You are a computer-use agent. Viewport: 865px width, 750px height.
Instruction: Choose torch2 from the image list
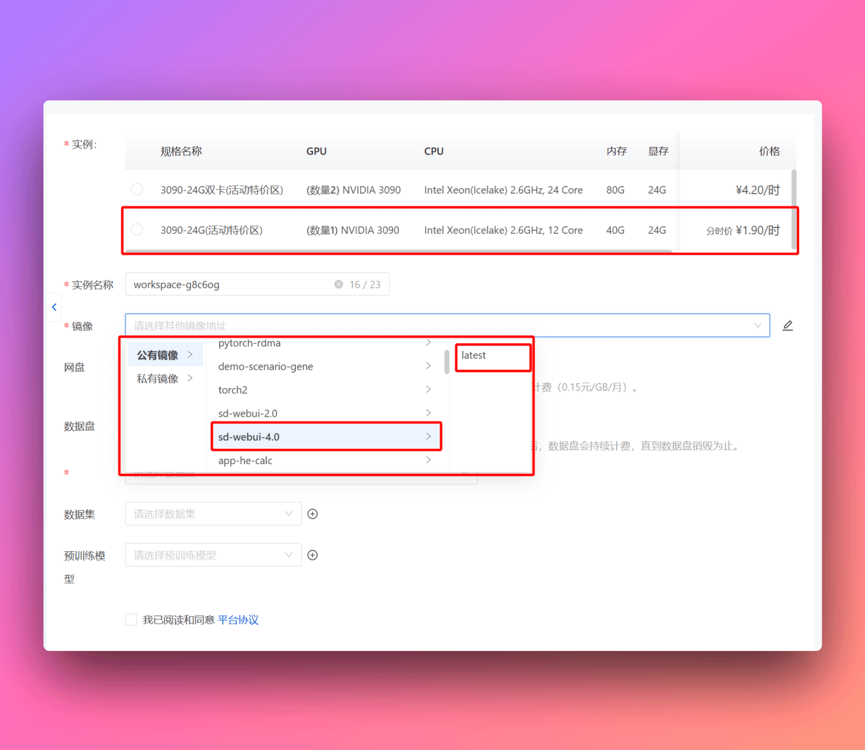coord(233,390)
